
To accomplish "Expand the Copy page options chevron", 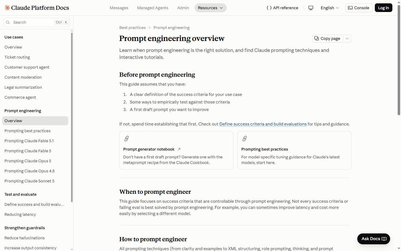I will tap(347, 38).
